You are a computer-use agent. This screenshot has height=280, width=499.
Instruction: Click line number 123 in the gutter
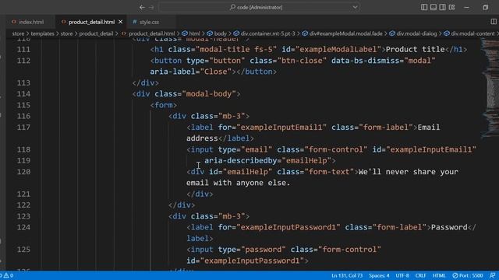tap(23, 216)
